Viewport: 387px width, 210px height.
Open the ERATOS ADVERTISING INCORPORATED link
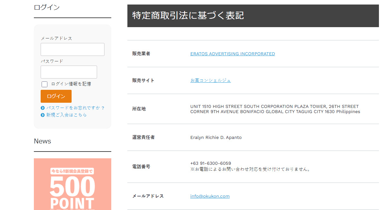[x=233, y=54]
